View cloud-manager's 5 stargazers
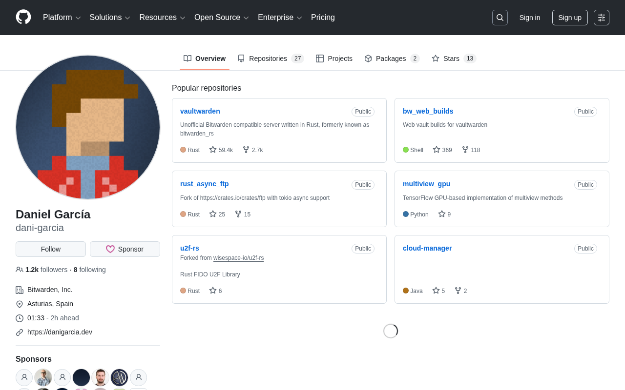This screenshot has width=625, height=390. [438, 291]
